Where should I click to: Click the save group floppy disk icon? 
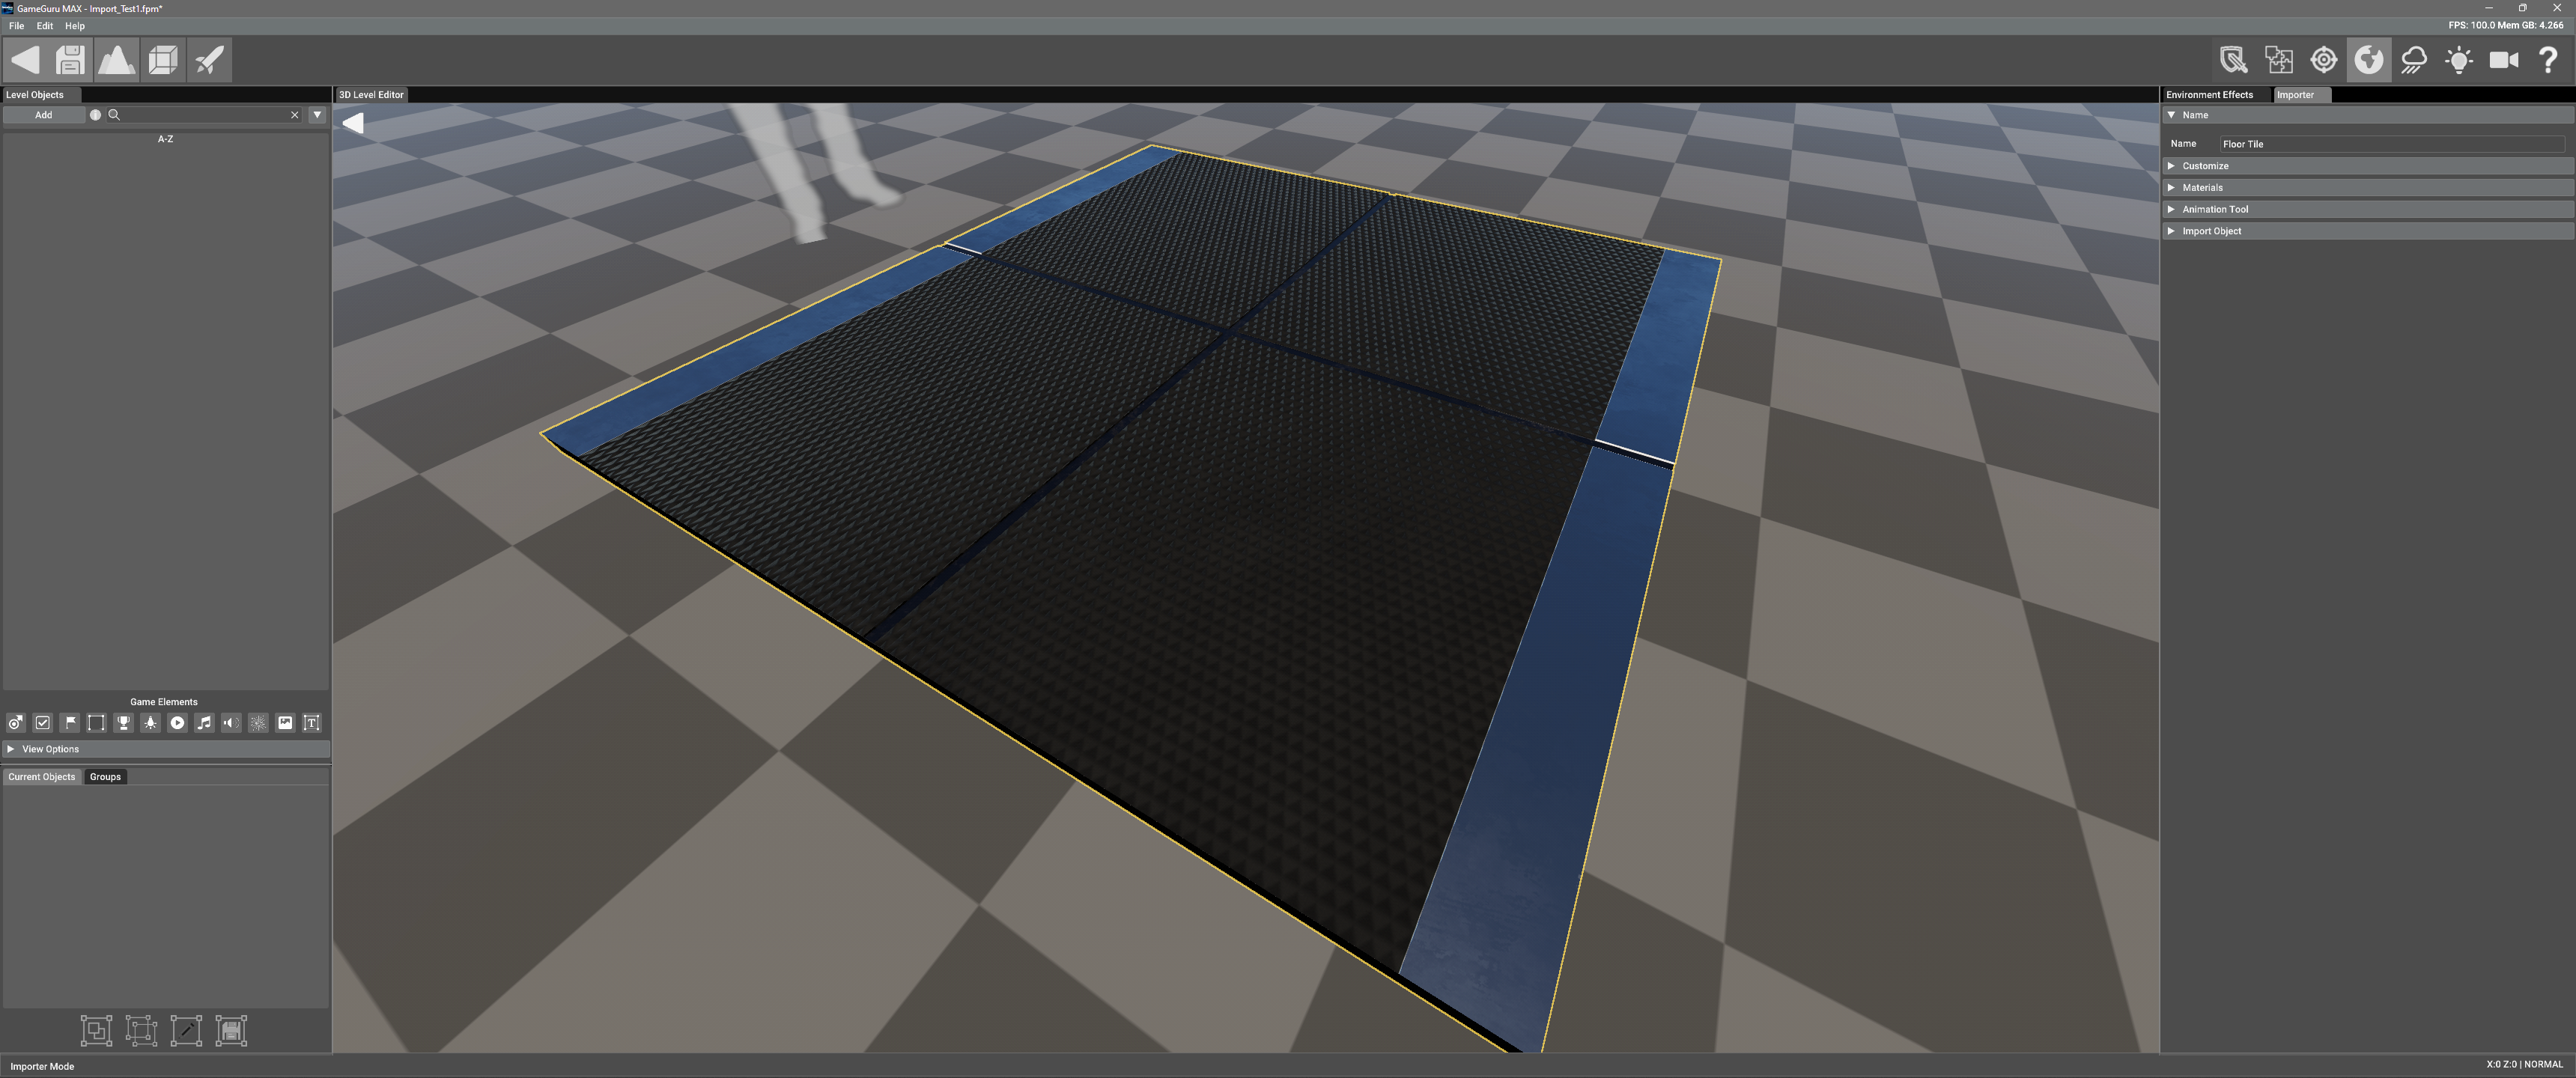[x=231, y=1031]
